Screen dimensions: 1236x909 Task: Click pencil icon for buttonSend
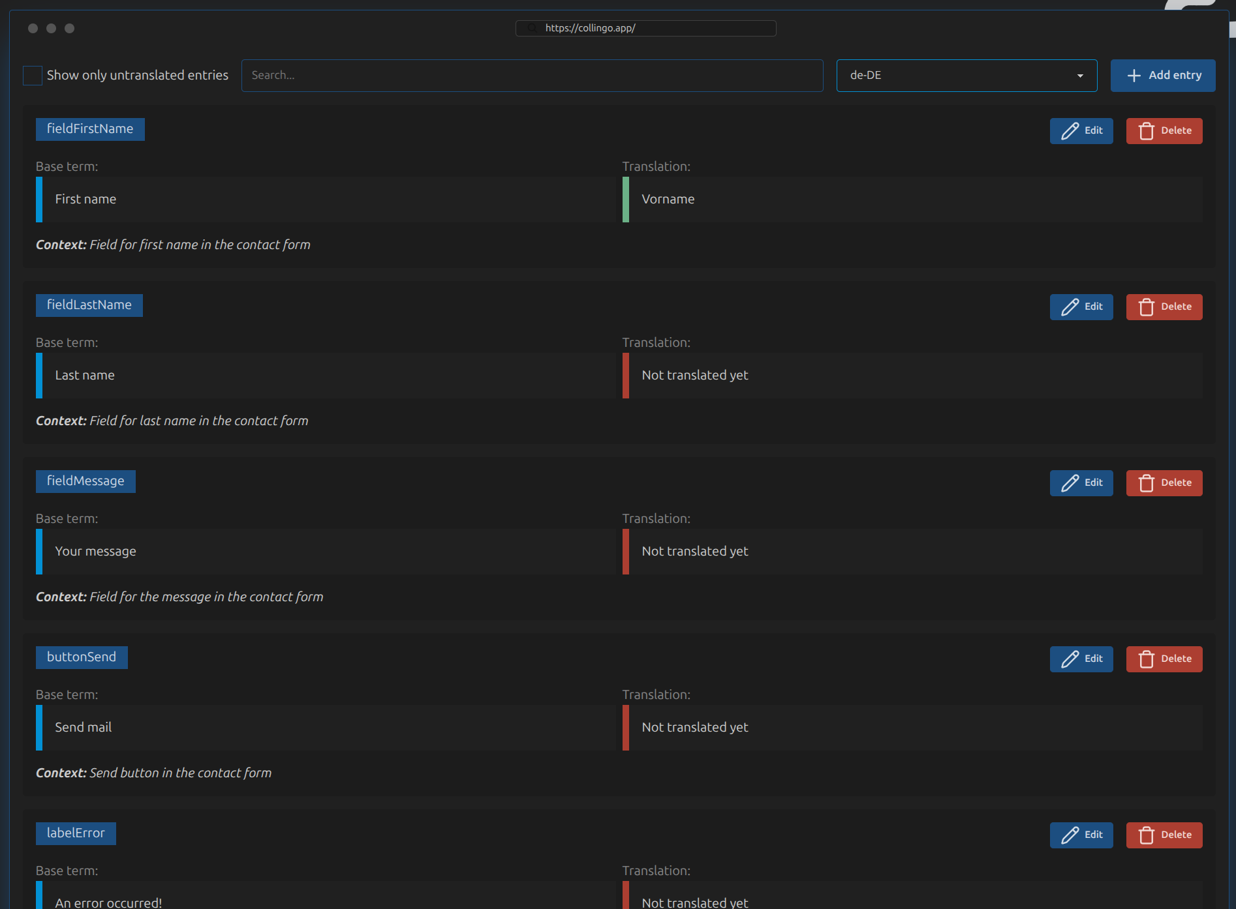coord(1070,659)
